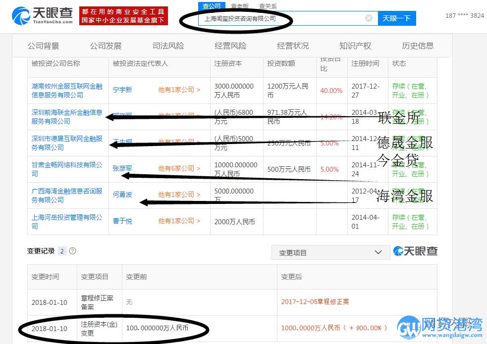Open 深圳前海联金所金融信息服务有限公司 link
Screen dimensions: 487x344
tap(67, 117)
